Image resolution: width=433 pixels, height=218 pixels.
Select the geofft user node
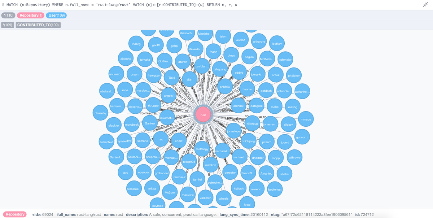coord(156,45)
